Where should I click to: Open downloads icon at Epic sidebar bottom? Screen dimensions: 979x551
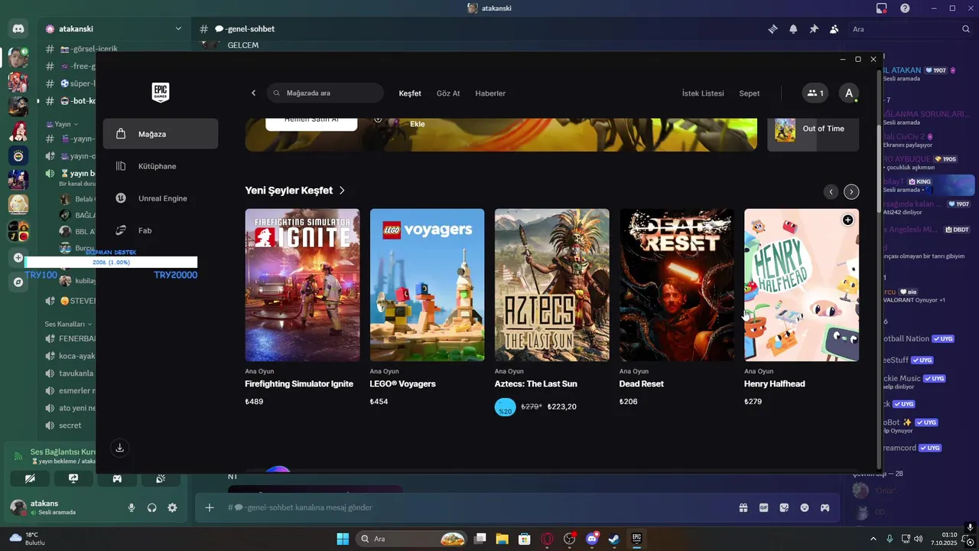point(119,448)
